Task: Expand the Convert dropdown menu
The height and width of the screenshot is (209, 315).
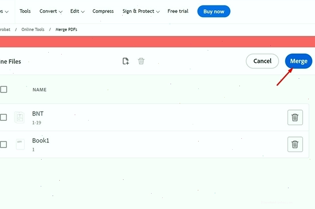Action: [x=51, y=11]
